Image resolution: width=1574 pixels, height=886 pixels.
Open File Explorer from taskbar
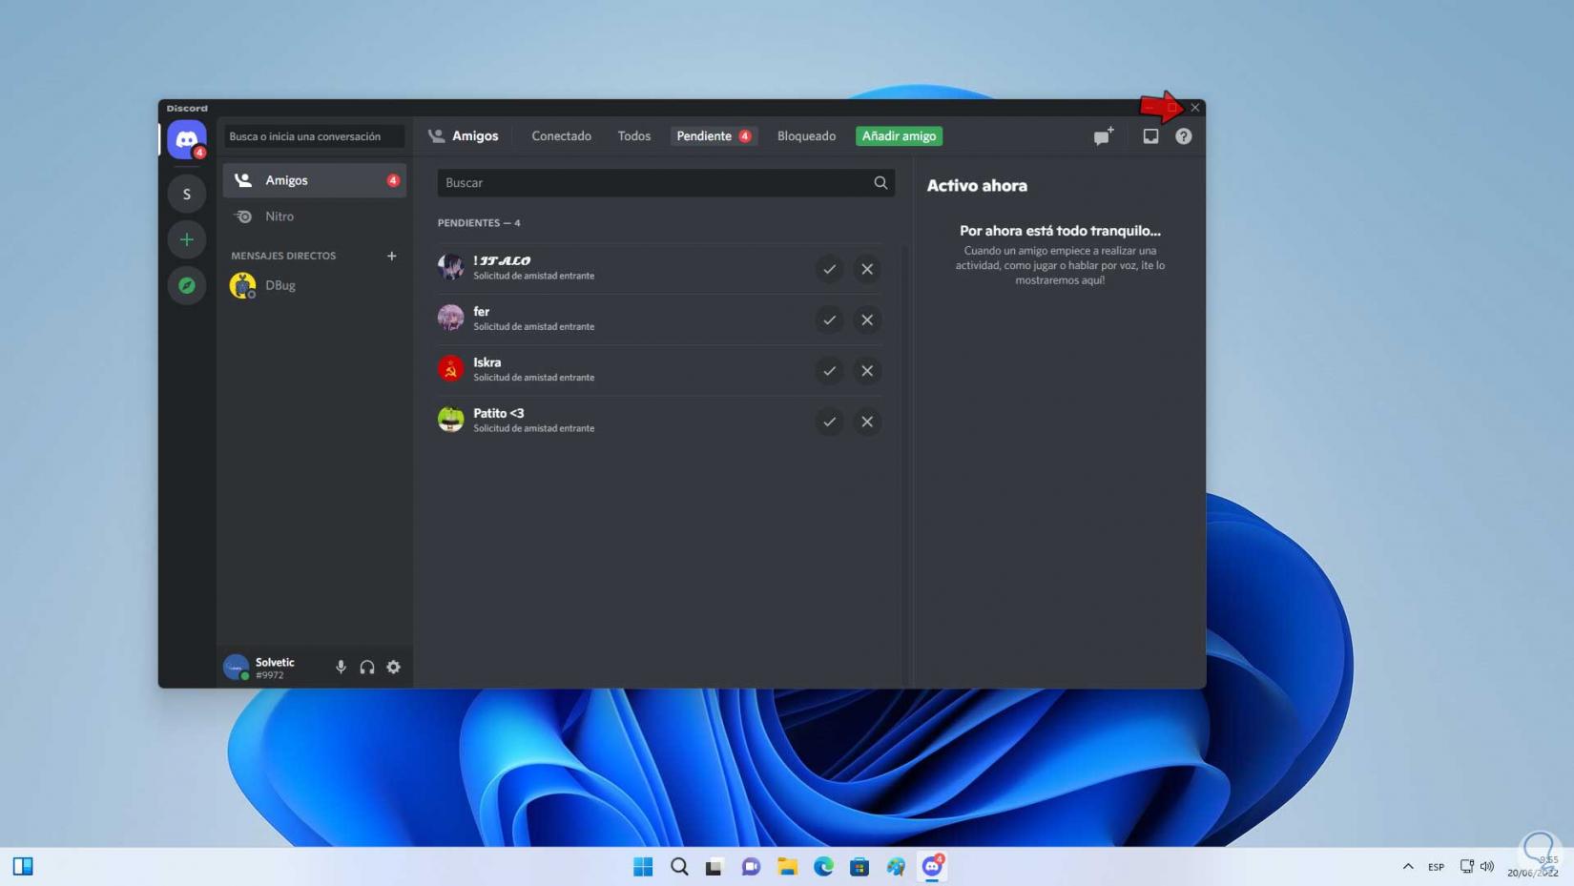click(787, 866)
